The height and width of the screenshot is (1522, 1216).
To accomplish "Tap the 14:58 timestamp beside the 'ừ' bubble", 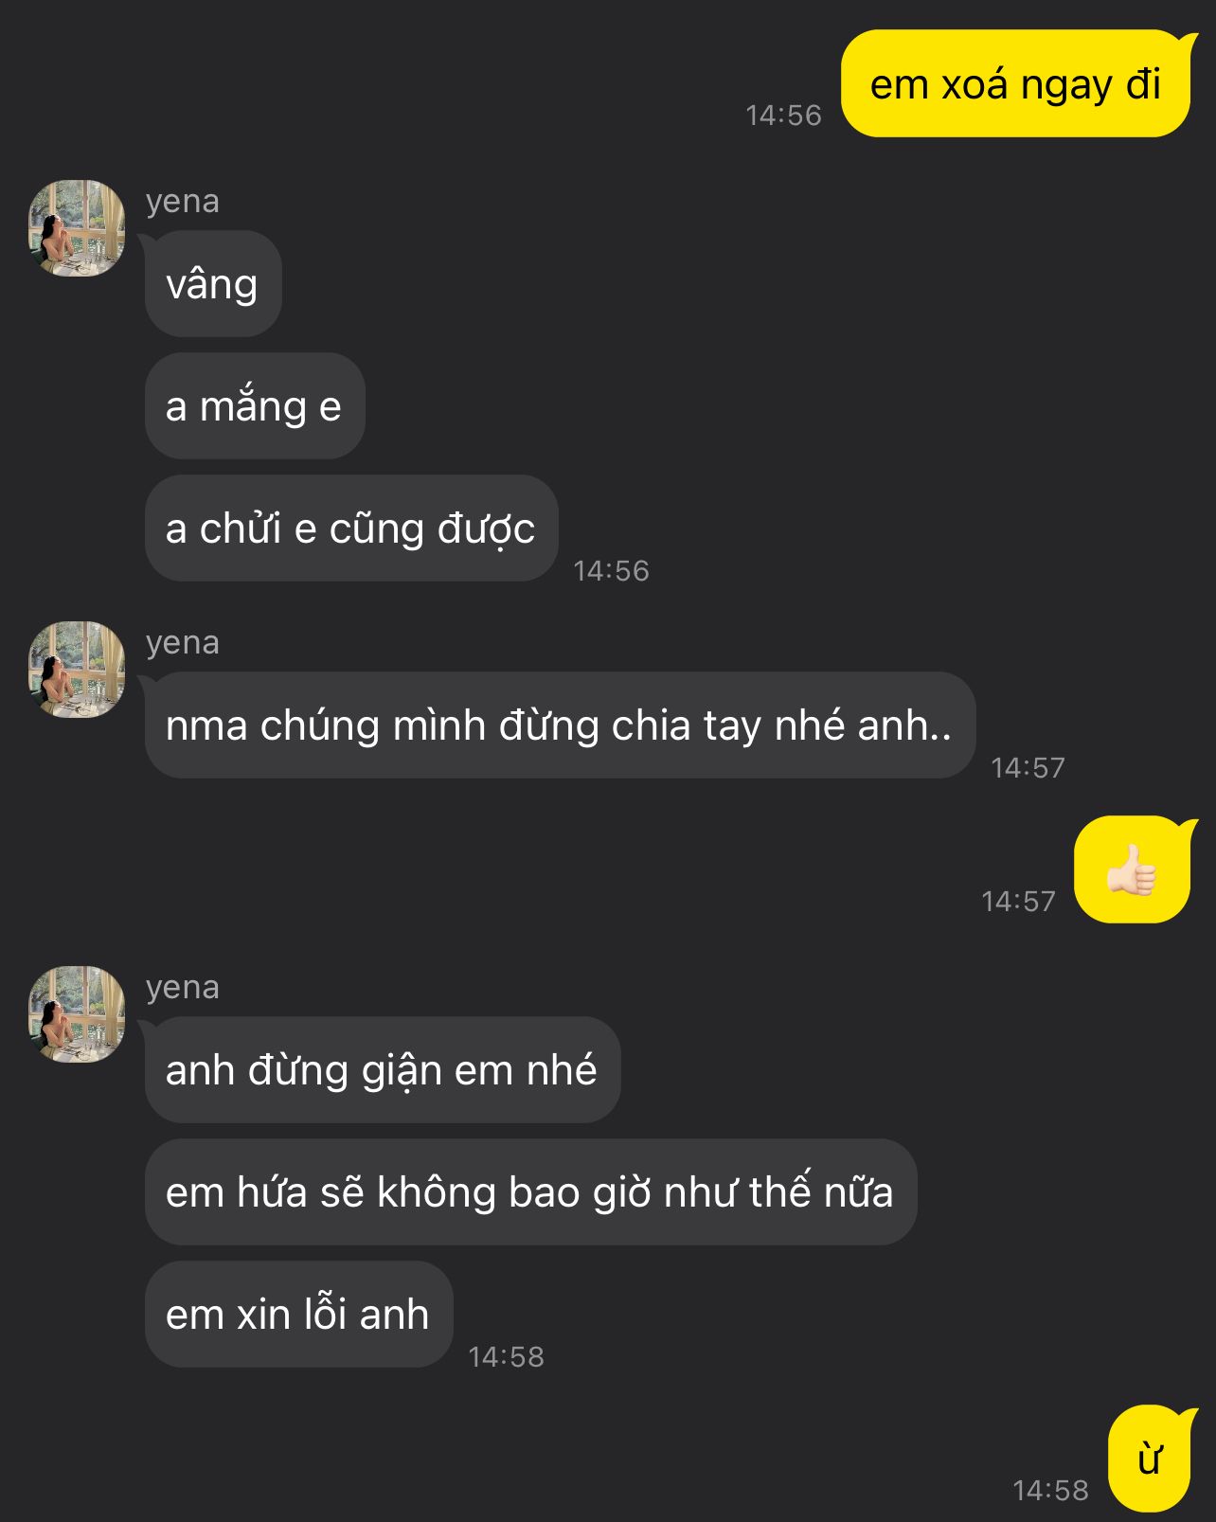I will pos(1050,1490).
